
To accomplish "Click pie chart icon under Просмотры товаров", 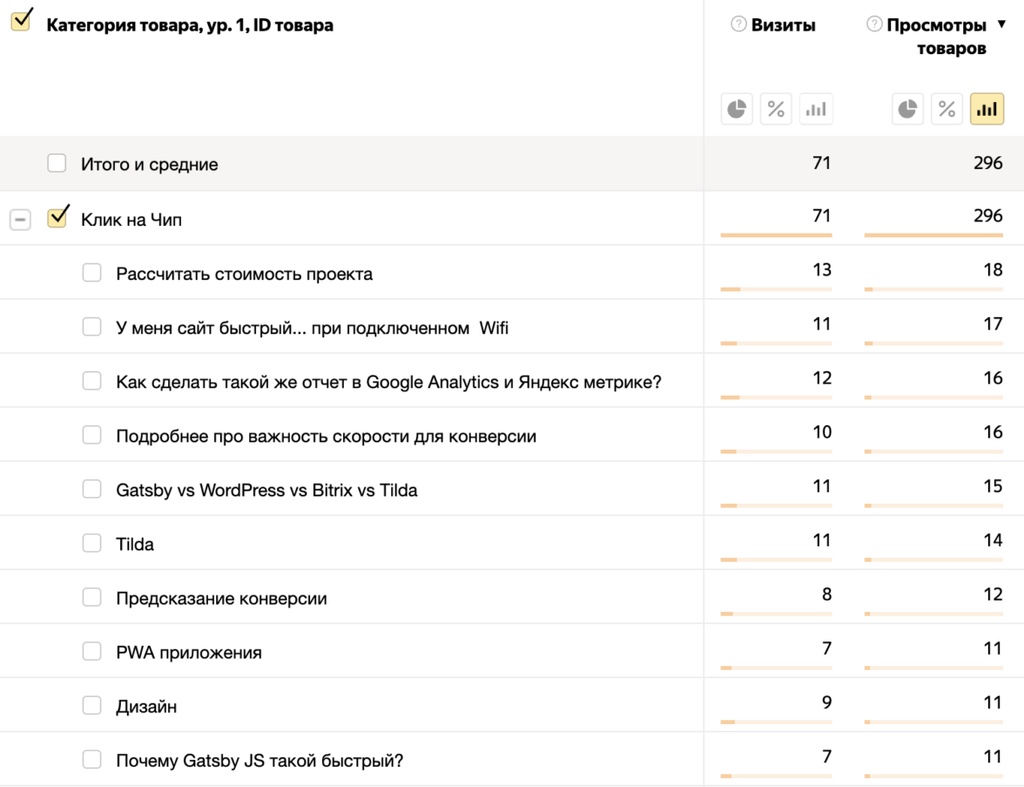I will pos(907,109).
